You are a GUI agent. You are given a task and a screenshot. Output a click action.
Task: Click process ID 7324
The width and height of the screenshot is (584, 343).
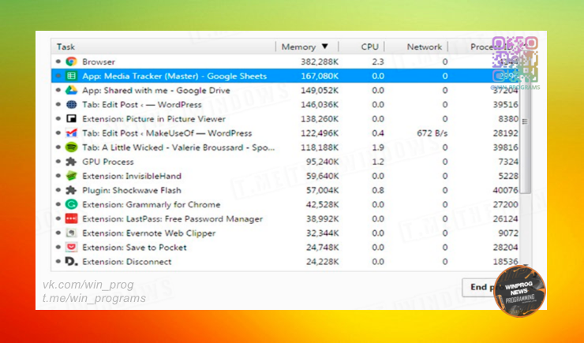point(508,162)
